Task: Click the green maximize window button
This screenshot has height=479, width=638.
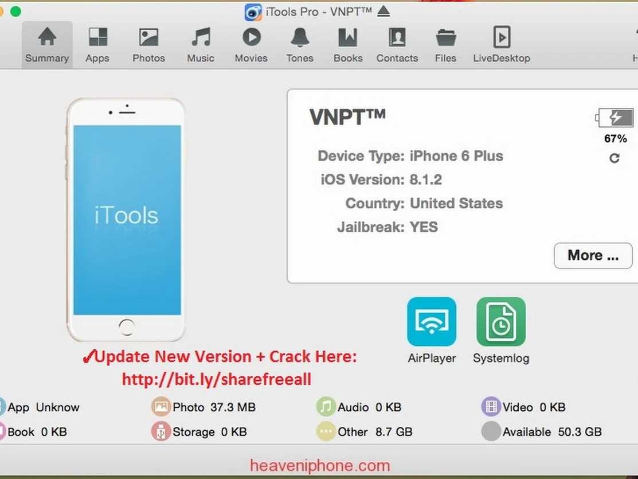Action: (15, 11)
